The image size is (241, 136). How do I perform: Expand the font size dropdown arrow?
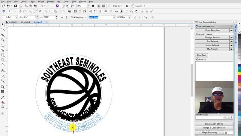point(130,17)
